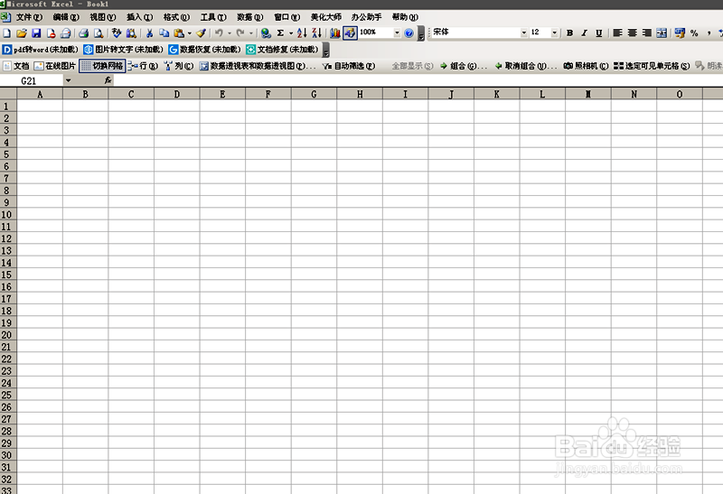The width and height of the screenshot is (723, 494).
Task: Open the 视图(V) menu
Action: pos(102,17)
